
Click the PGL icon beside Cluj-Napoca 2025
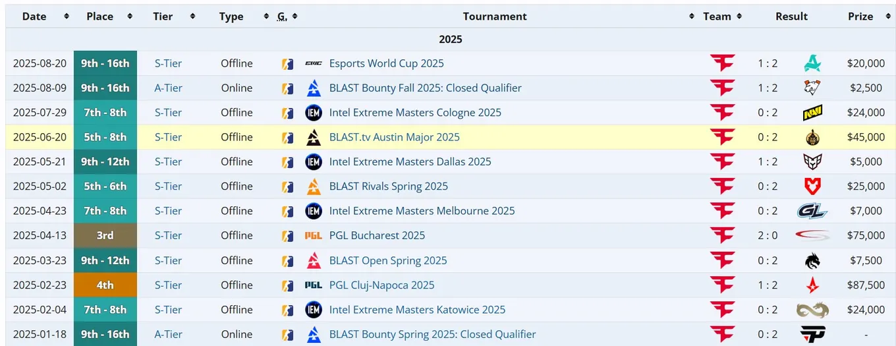point(314,285)
